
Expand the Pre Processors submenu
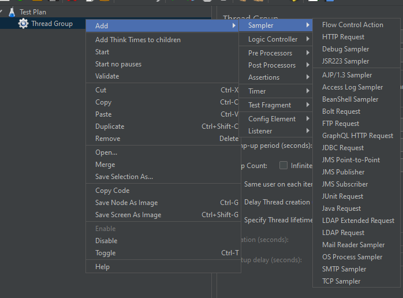coord(275,53)
